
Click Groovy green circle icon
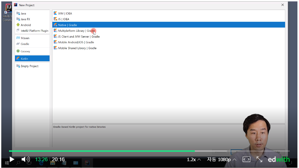[x=18, y=51]
